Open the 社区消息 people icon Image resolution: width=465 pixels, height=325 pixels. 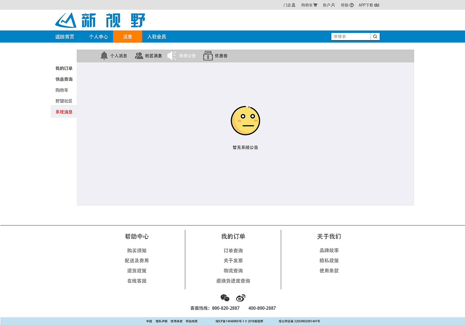[x=138, y=55]
